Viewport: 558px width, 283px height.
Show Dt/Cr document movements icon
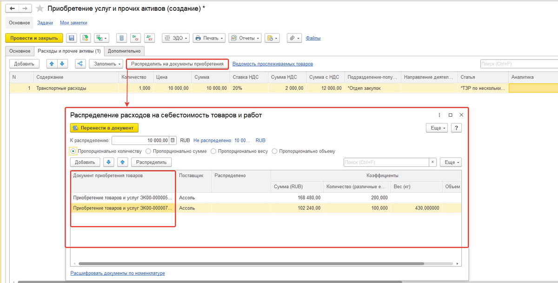tap(135, 38)
